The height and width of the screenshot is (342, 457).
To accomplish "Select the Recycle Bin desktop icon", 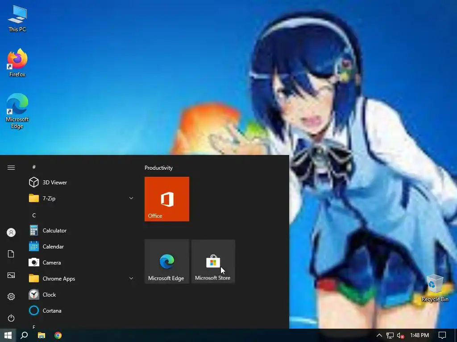I will (435, 288).
